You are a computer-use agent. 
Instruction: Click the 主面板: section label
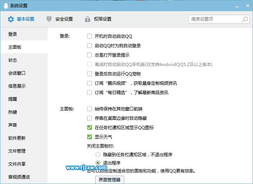[x=67, y=109]
